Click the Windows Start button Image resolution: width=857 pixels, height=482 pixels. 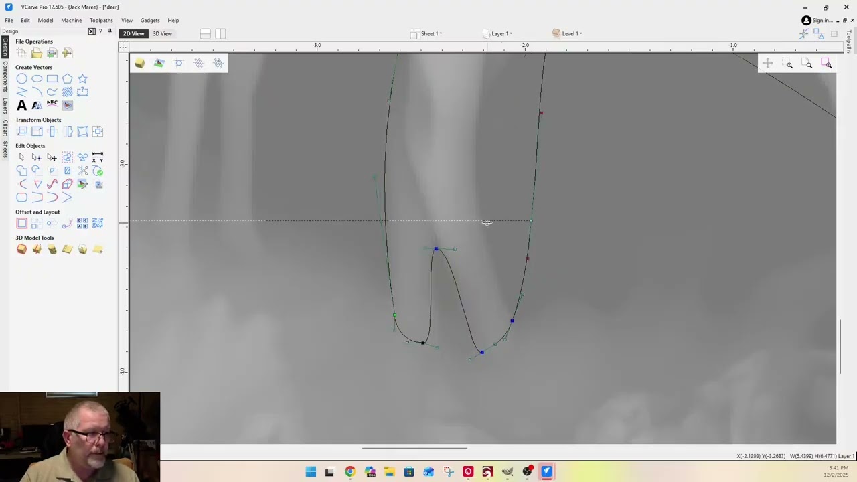pyautogui.click(x=311, y=472)
